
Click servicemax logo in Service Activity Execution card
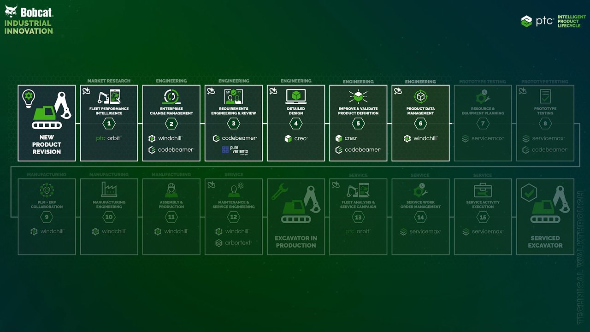point(483,231)
